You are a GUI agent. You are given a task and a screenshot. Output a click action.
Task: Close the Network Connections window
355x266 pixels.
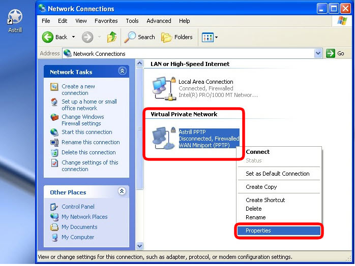[x=345, y=9]
